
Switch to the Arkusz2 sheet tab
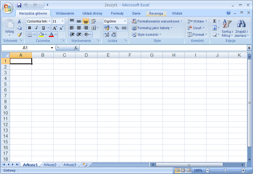click(50, 165)
